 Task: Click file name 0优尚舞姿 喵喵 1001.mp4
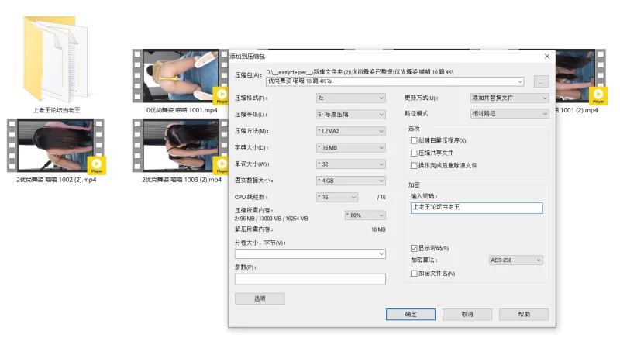tap(181, 110)
